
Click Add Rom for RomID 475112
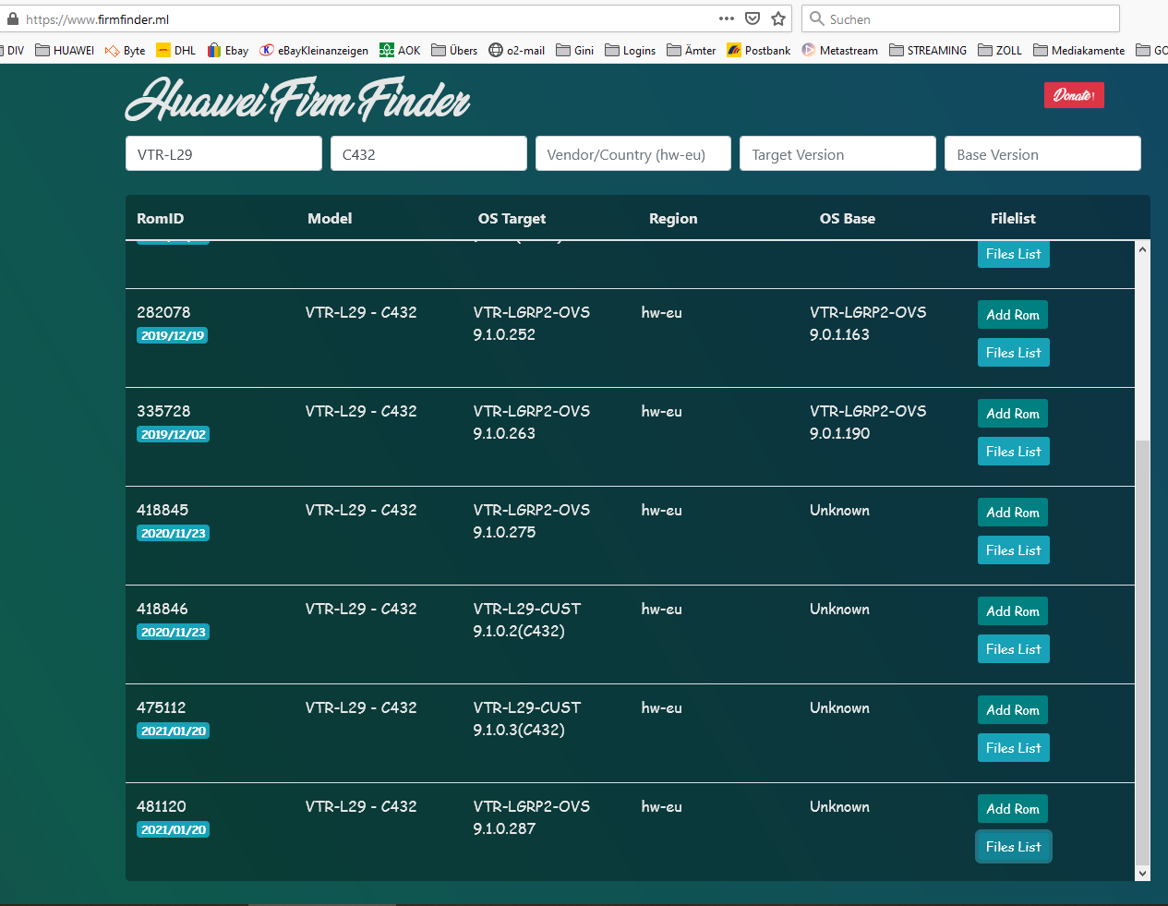(x=1013, y=710)
